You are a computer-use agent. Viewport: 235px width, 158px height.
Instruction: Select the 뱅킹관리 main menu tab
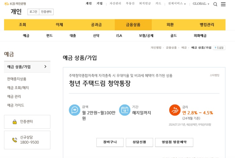tap(207, 25)
